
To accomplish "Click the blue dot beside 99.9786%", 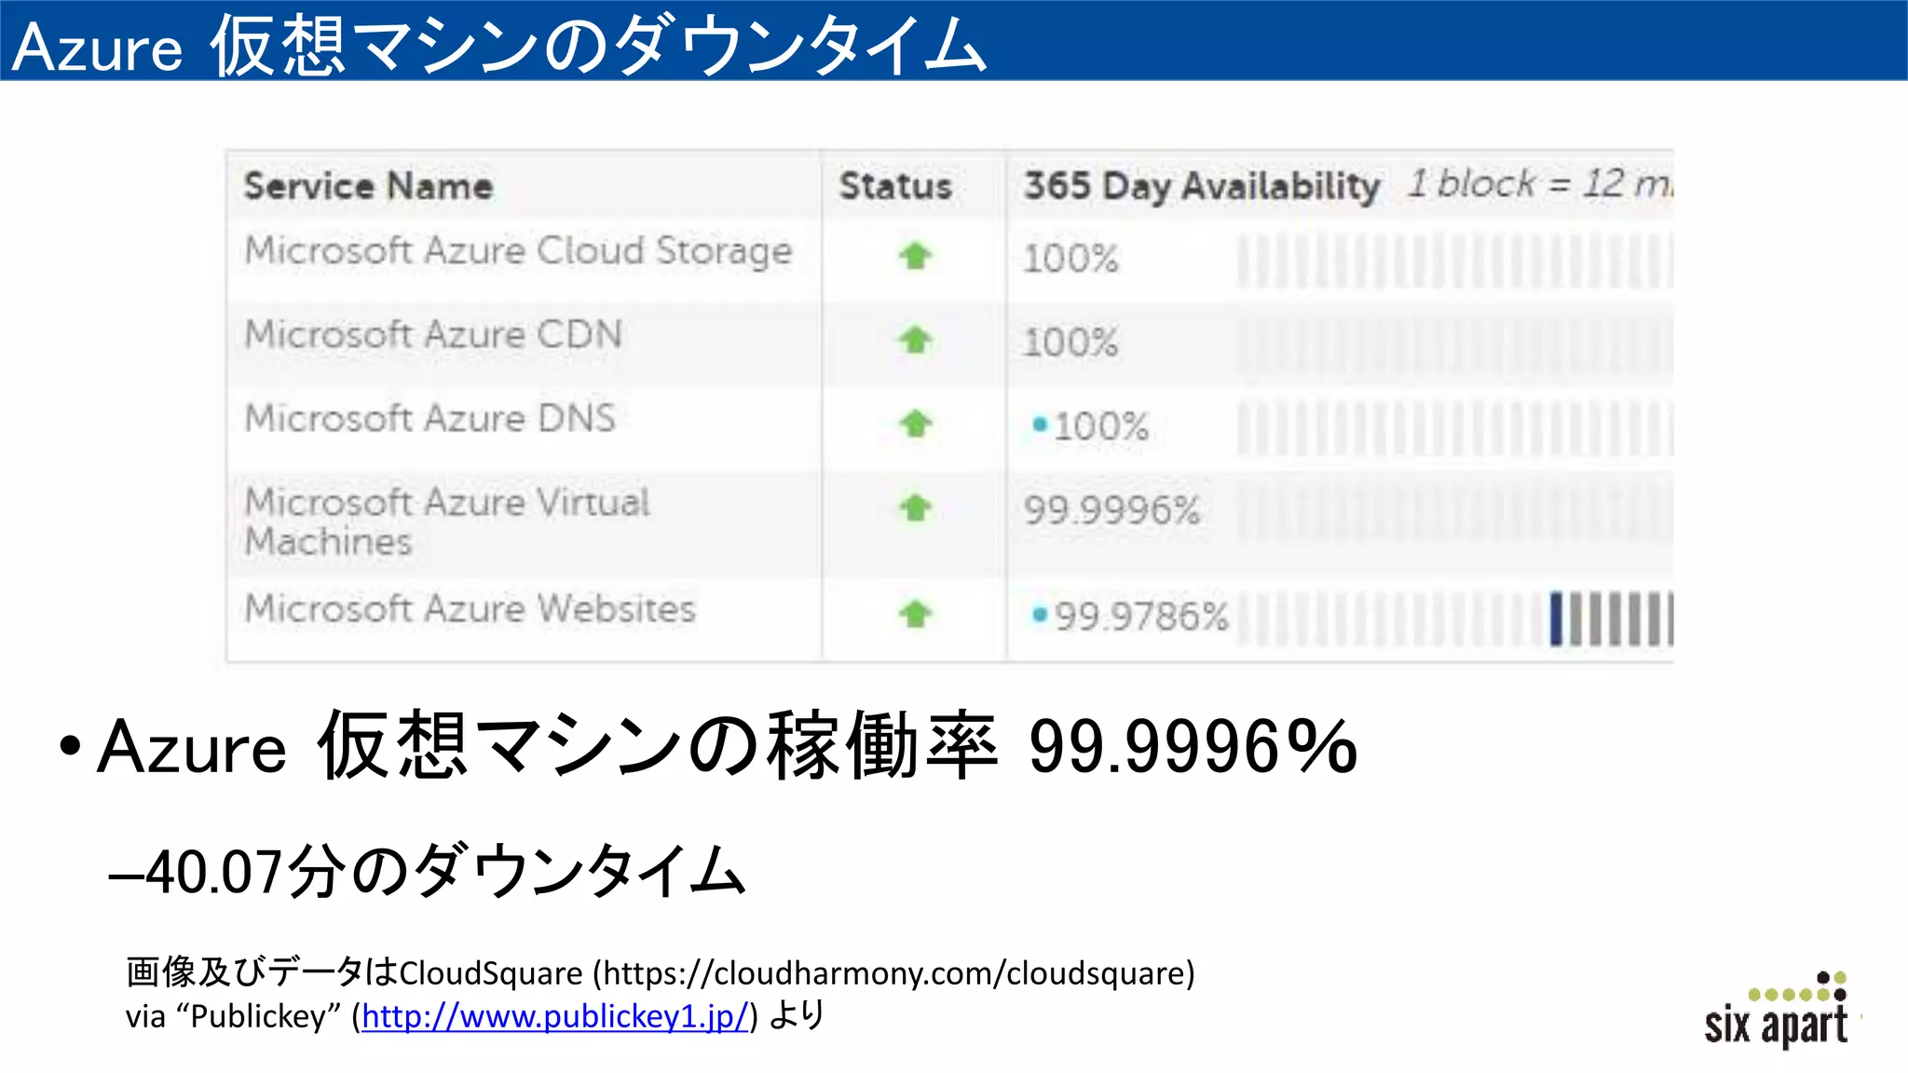I will point(1040,615).
